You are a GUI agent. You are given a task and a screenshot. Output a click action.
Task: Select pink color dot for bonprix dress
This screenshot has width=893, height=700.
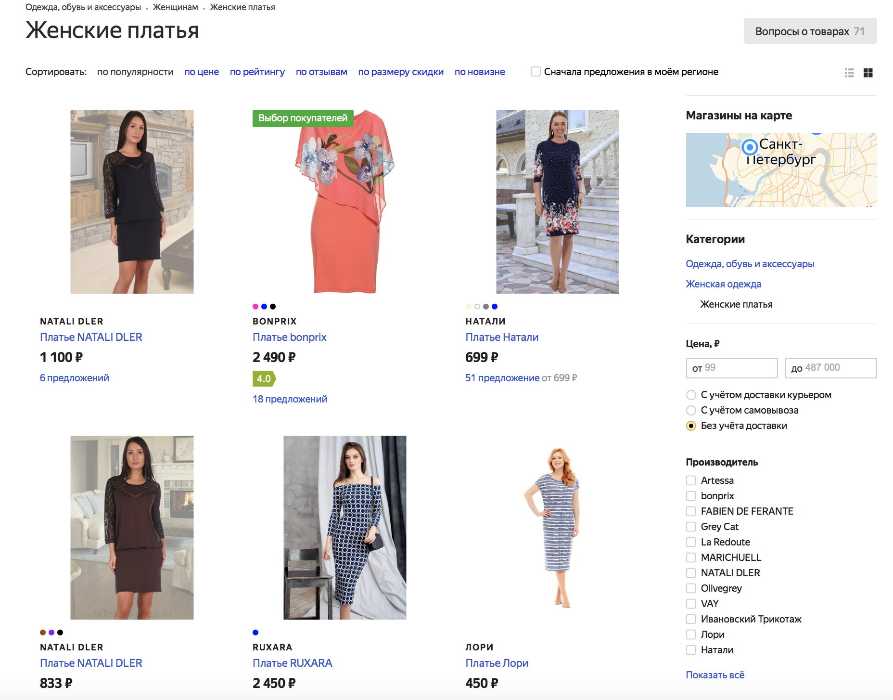coord(255,307)
